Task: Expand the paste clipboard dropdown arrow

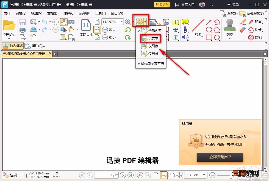Action: (77, 30)
